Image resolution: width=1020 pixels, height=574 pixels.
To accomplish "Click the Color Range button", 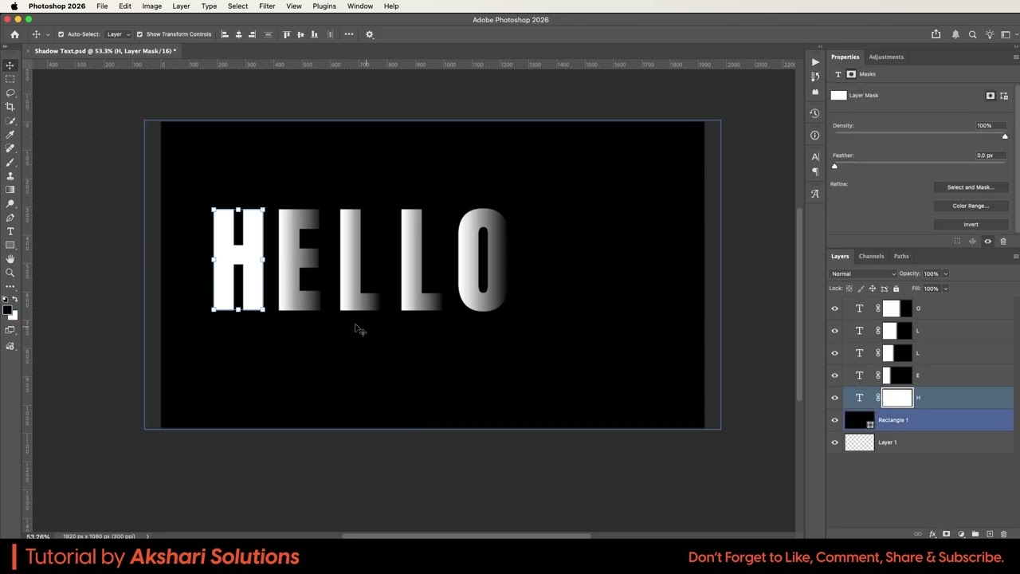I will (x=970, y=206).
